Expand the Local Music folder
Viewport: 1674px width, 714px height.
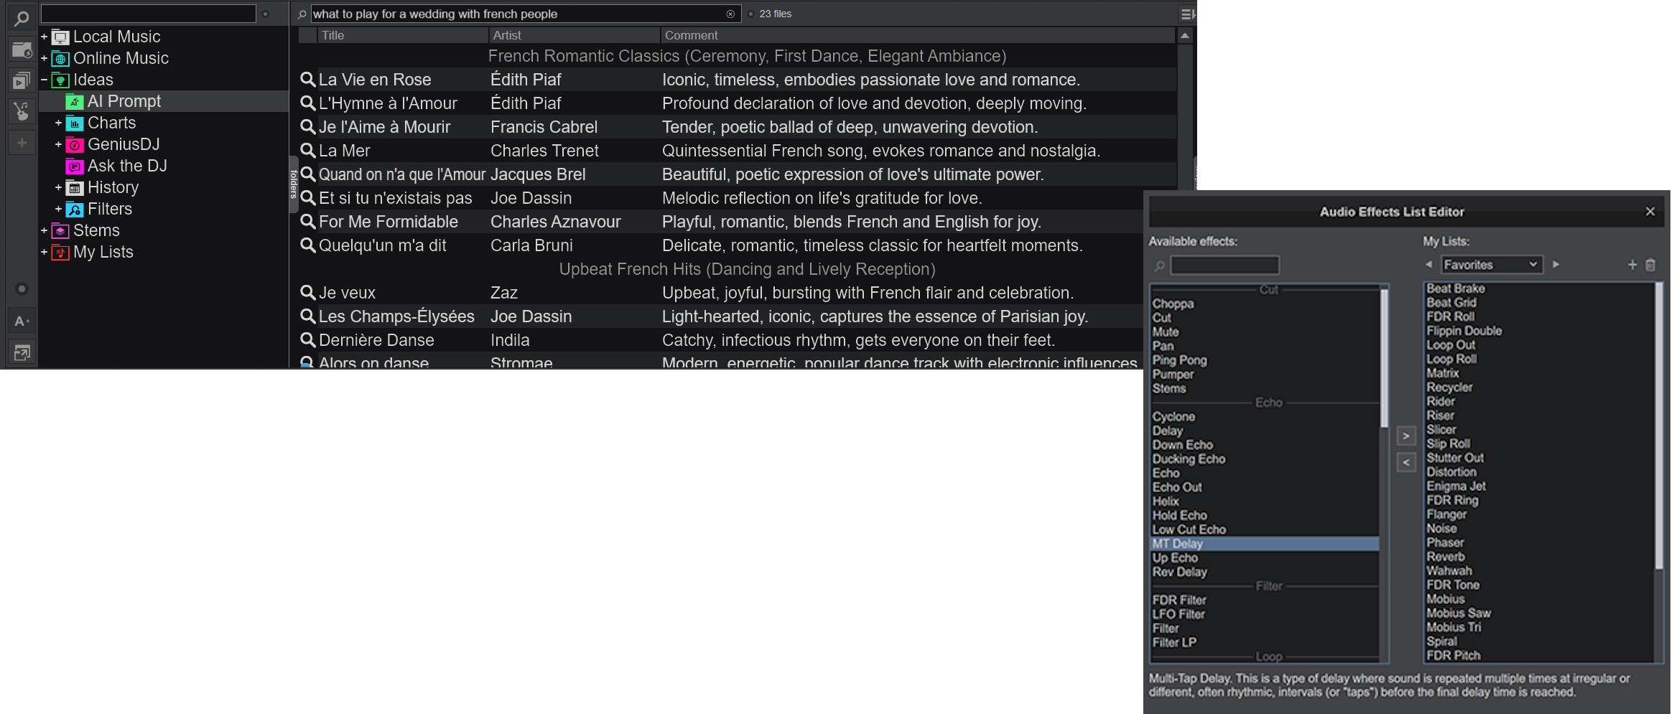point(45,37)
